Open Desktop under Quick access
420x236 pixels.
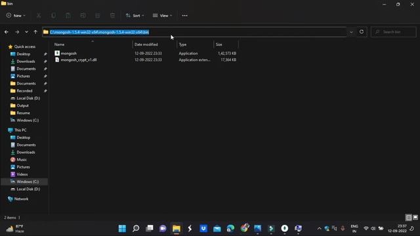[24, 54]
